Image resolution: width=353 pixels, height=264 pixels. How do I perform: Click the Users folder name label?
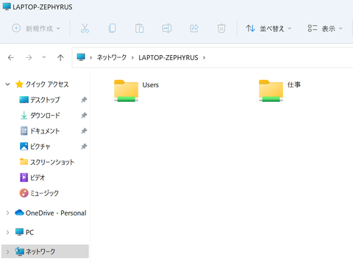151,85
